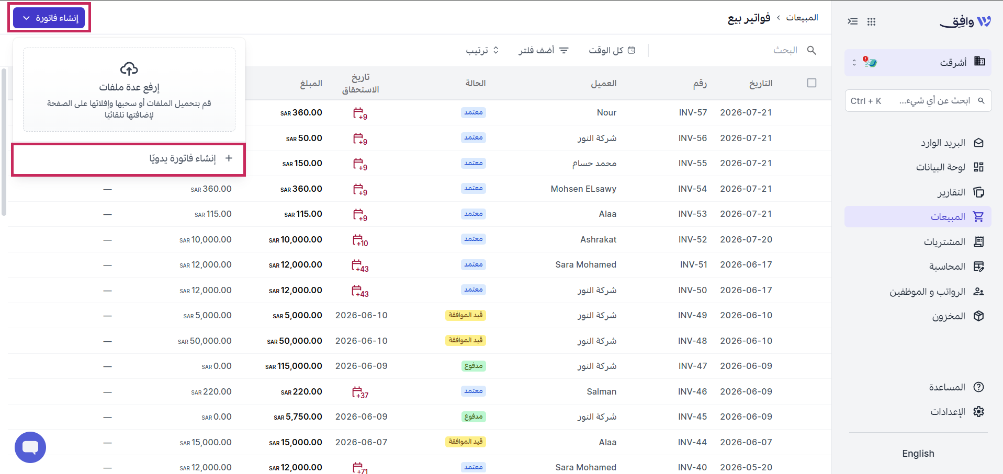1003x474 pixels.
Task: Click the notification avatar with red badge
Action: 870,62
